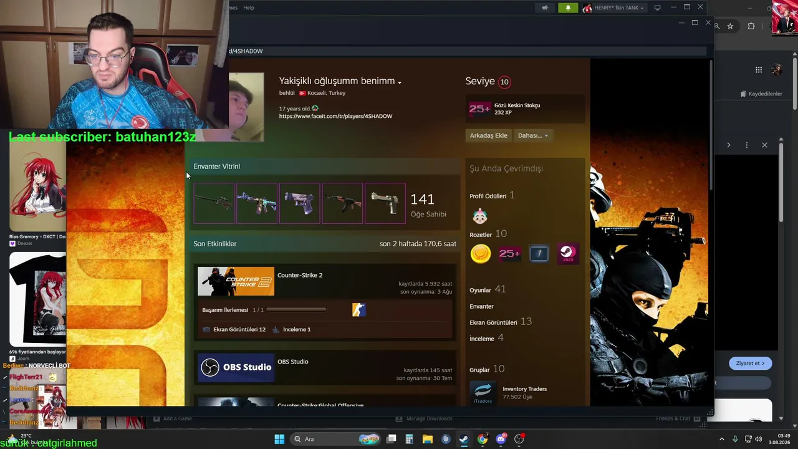798x449 pixels.
Task: Open the Kaydedilenler link in Chrome
Action: coord(761,94)
